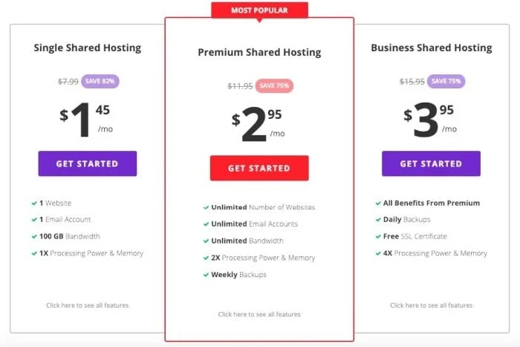
Task: Click checkmark beside Unlimited Number of Websites
Action: click(206, 207)
